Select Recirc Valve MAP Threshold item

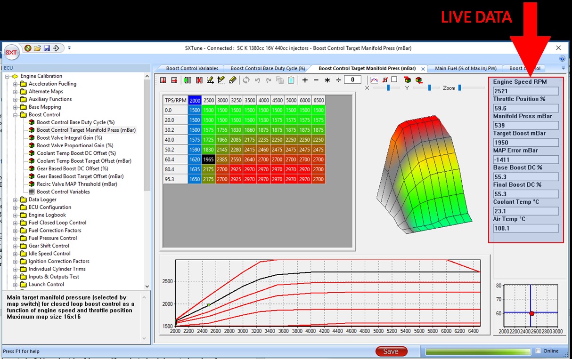coord(77,184)
